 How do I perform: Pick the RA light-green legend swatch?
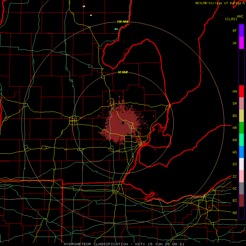click(241, 140)
